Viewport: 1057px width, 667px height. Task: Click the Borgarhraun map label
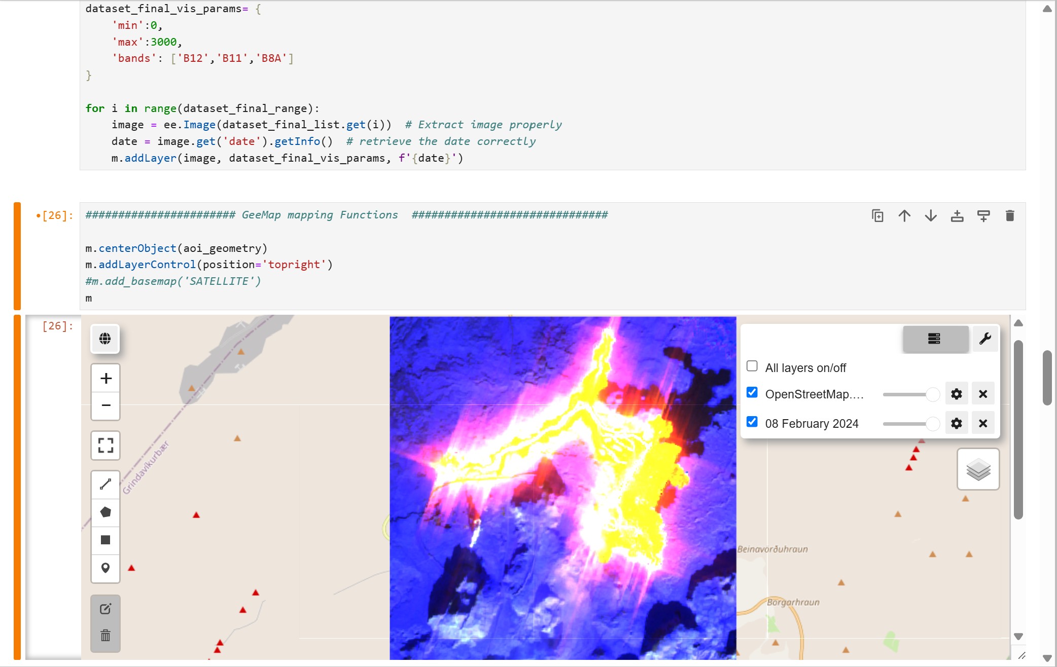(793, 602)
